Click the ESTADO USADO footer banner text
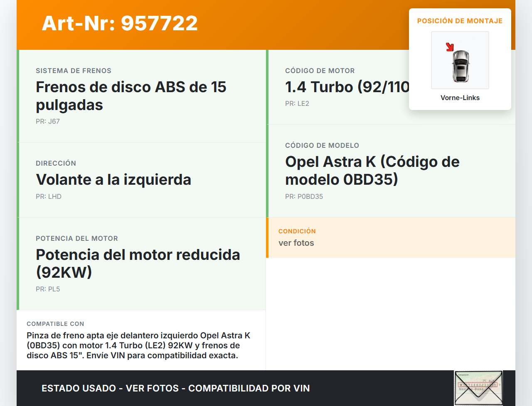 click(175, 389)
